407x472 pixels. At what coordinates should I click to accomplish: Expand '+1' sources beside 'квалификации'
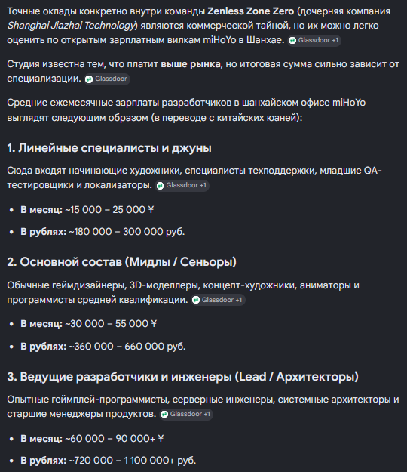click(239, 300)
